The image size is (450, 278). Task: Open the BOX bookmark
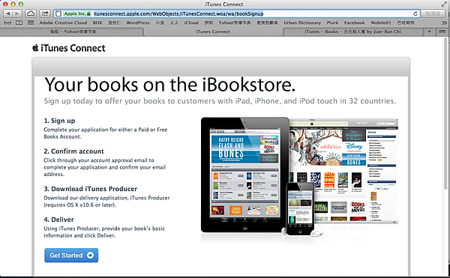[x=97, y=22]
